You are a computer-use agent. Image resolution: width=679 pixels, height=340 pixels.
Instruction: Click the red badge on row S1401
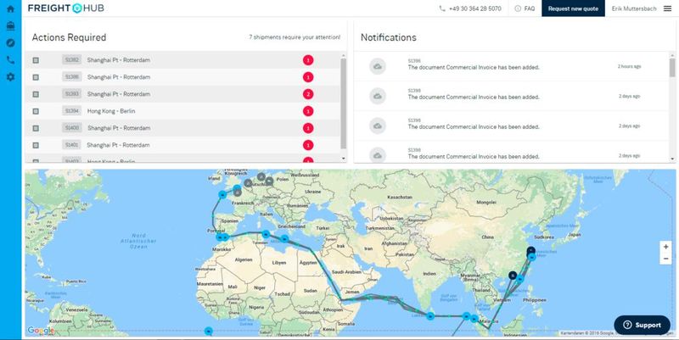pos(308,145)
